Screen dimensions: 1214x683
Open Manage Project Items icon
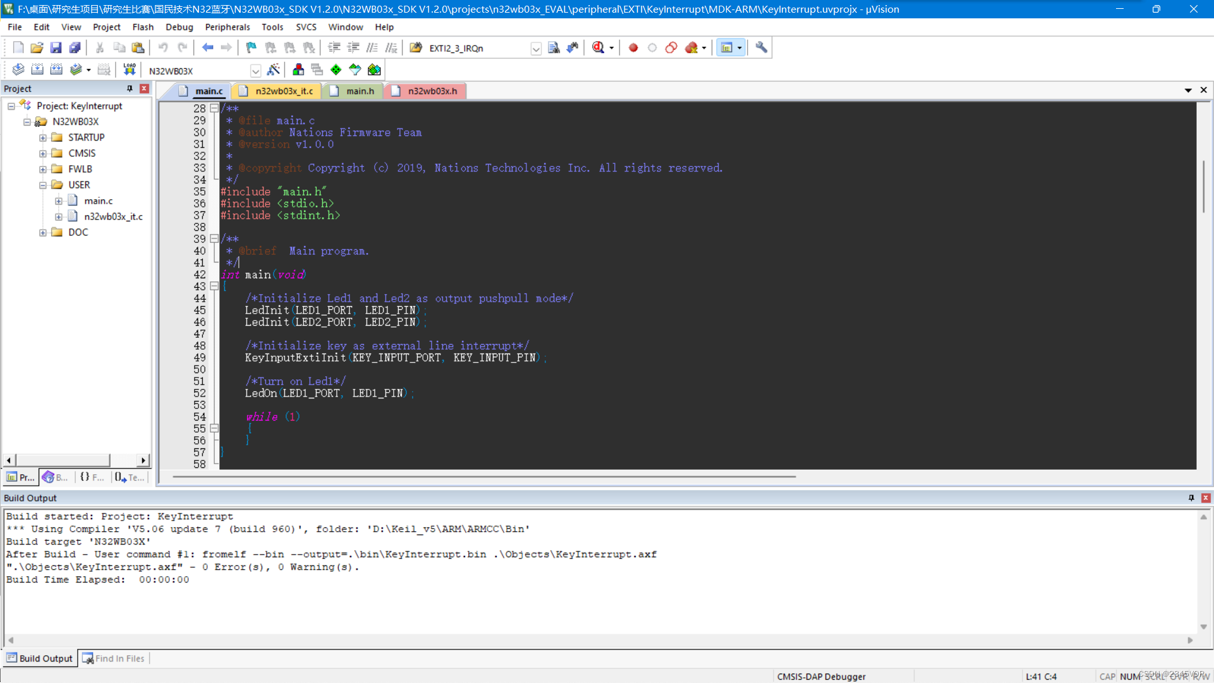pyautogui.click(x=298, y=70)
